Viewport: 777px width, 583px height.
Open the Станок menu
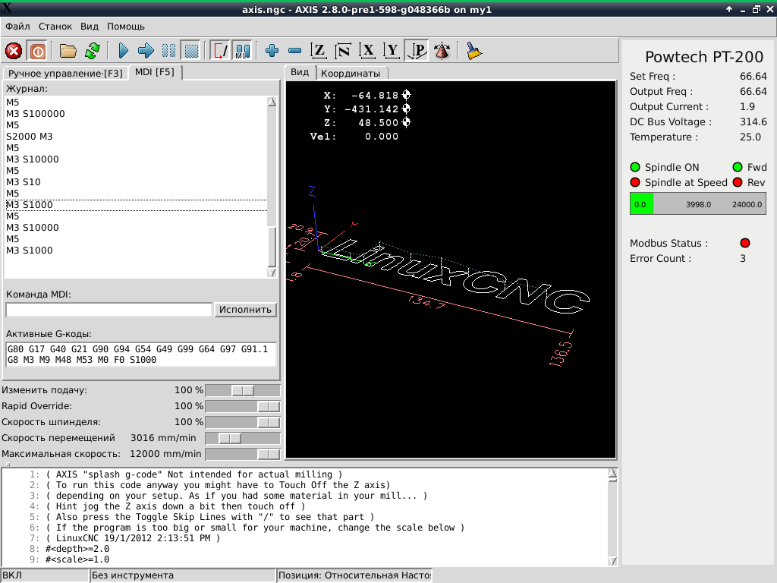(x=55, y=27)
